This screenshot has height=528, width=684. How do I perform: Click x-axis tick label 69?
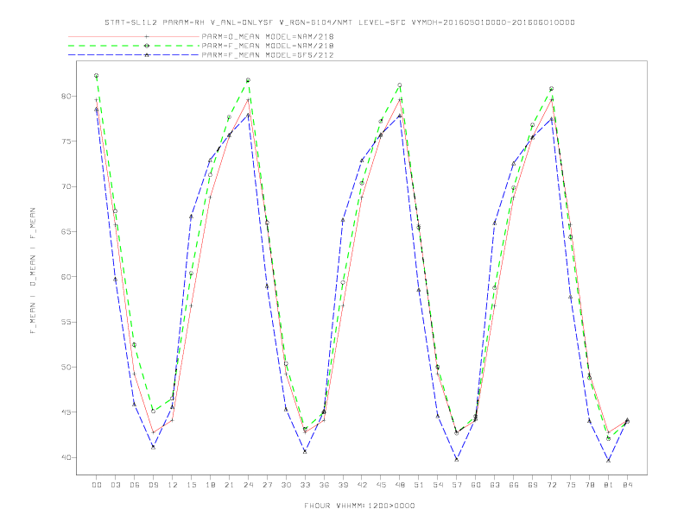[x=533, y=485]
